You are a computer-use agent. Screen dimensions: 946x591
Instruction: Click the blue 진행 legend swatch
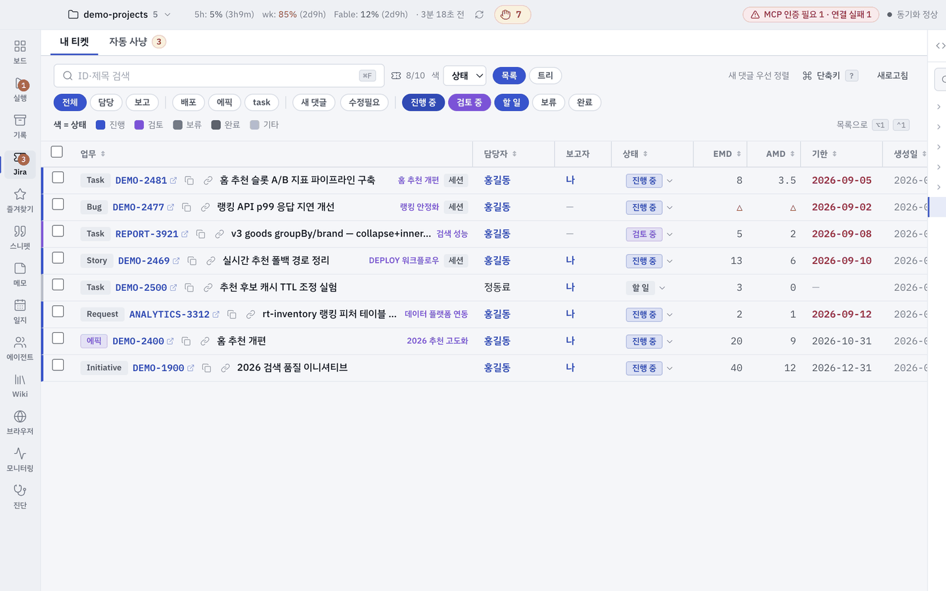pos(101,125)
